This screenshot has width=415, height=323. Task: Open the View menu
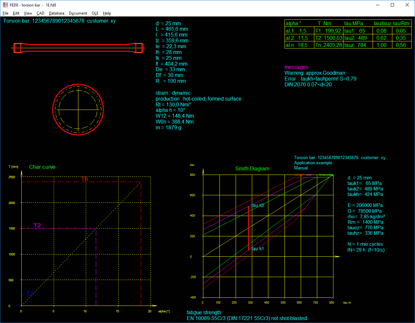click(28, 13)
